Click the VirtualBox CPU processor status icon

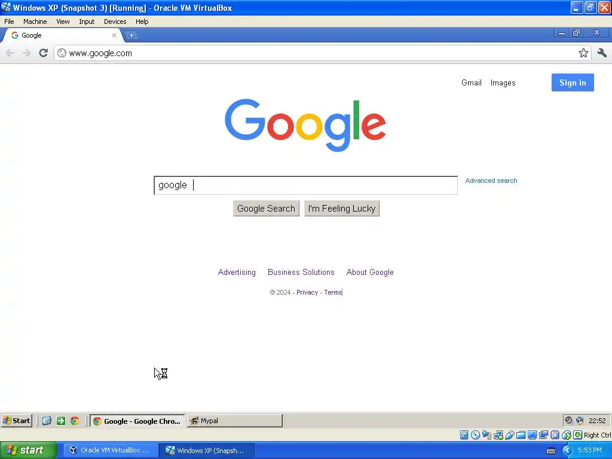point(555,434)
